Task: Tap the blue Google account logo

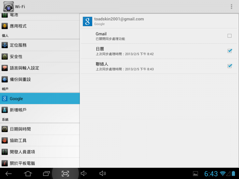Action: [x=87, y=21]
